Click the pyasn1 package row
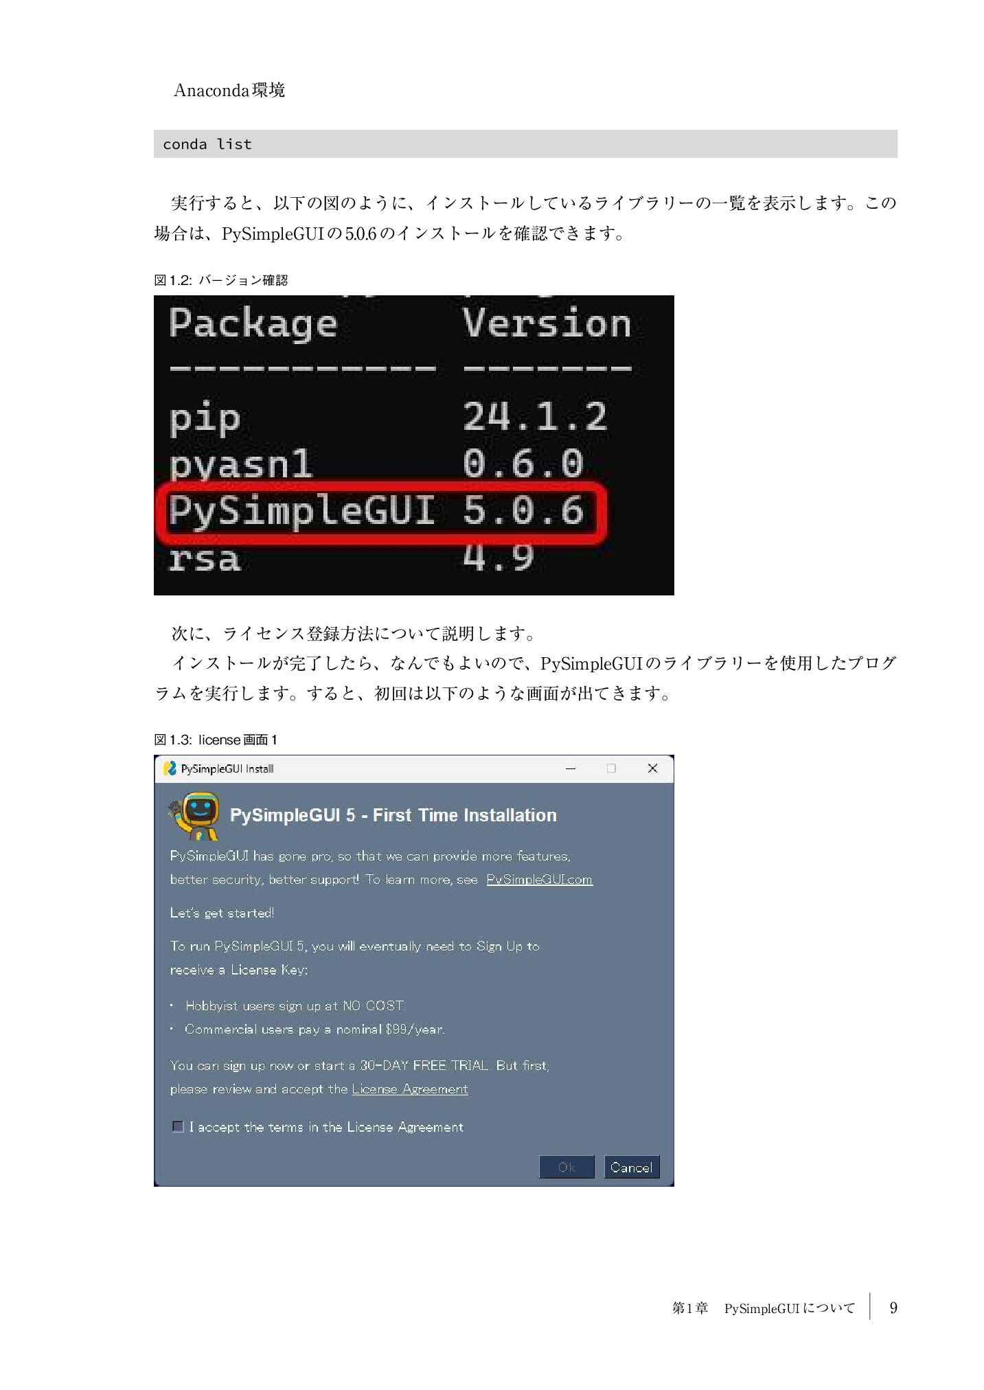Image resolution: width=984 pixels, height=1390 pixels. coord(376,464)
